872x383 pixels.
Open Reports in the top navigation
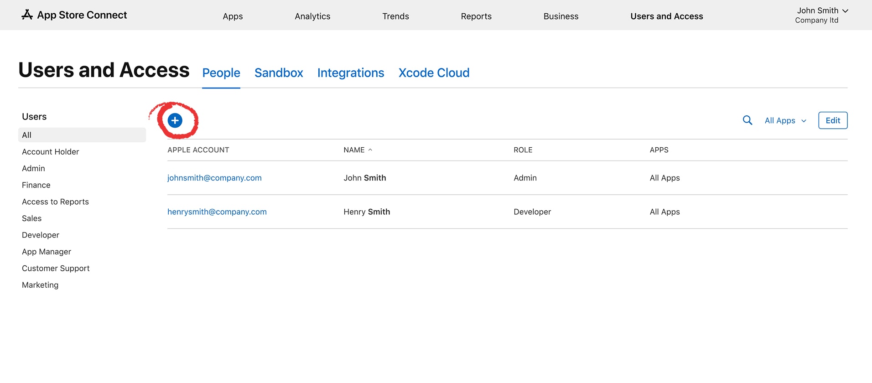(476, 16)
